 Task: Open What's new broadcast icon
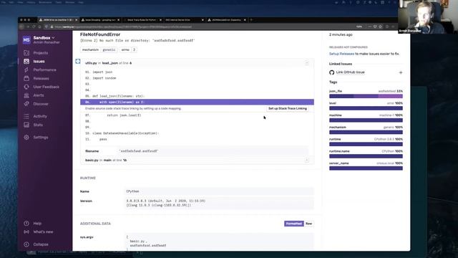[26, 231]
